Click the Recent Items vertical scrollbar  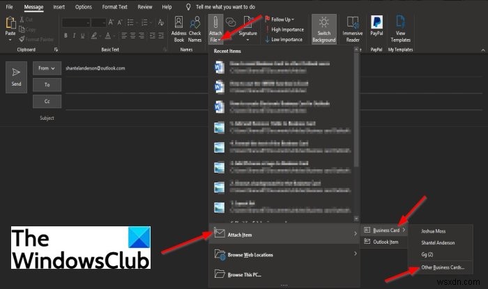tap(356, 110)
